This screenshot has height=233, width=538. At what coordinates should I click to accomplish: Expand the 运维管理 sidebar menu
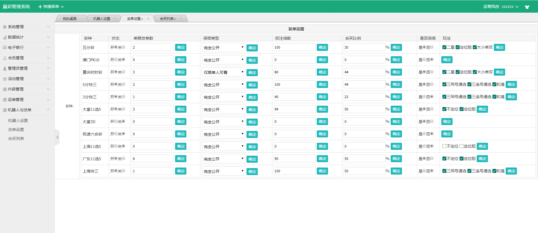(27, 99)
